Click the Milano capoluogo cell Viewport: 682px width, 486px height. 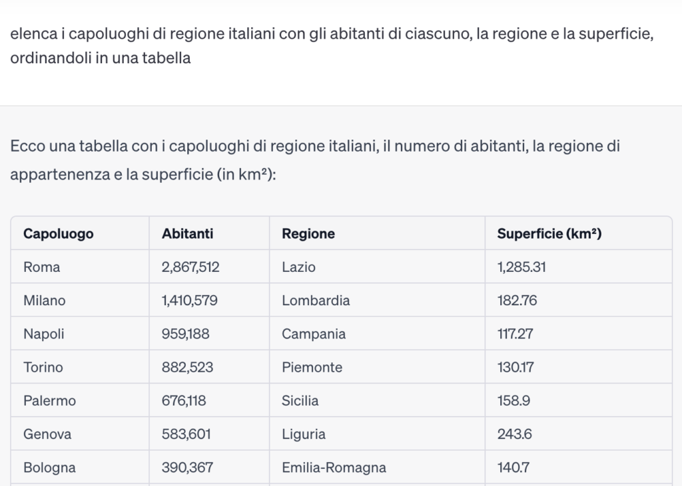pyautogui.click(x=45, y=301)
